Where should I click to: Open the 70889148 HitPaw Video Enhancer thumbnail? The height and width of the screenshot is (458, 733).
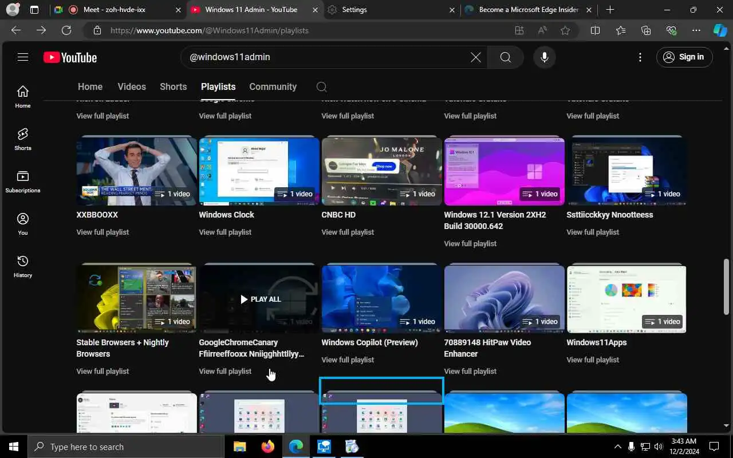pyautogui.click(x=504, y=298)
